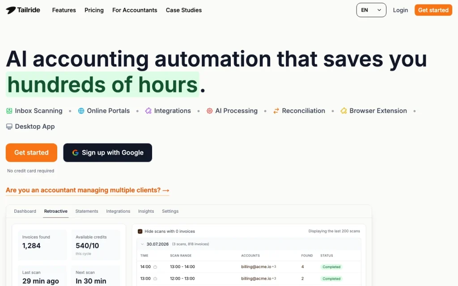The image size is (458, 286).
Task: Switch to the Statements tab
Action: pyautogui.click(x=87, y=211)
